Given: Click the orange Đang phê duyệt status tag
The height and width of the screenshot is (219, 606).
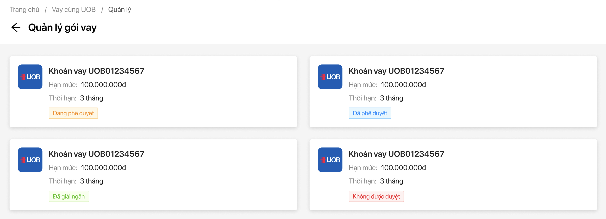Looking at the screenshot, I should pos(73,113).
